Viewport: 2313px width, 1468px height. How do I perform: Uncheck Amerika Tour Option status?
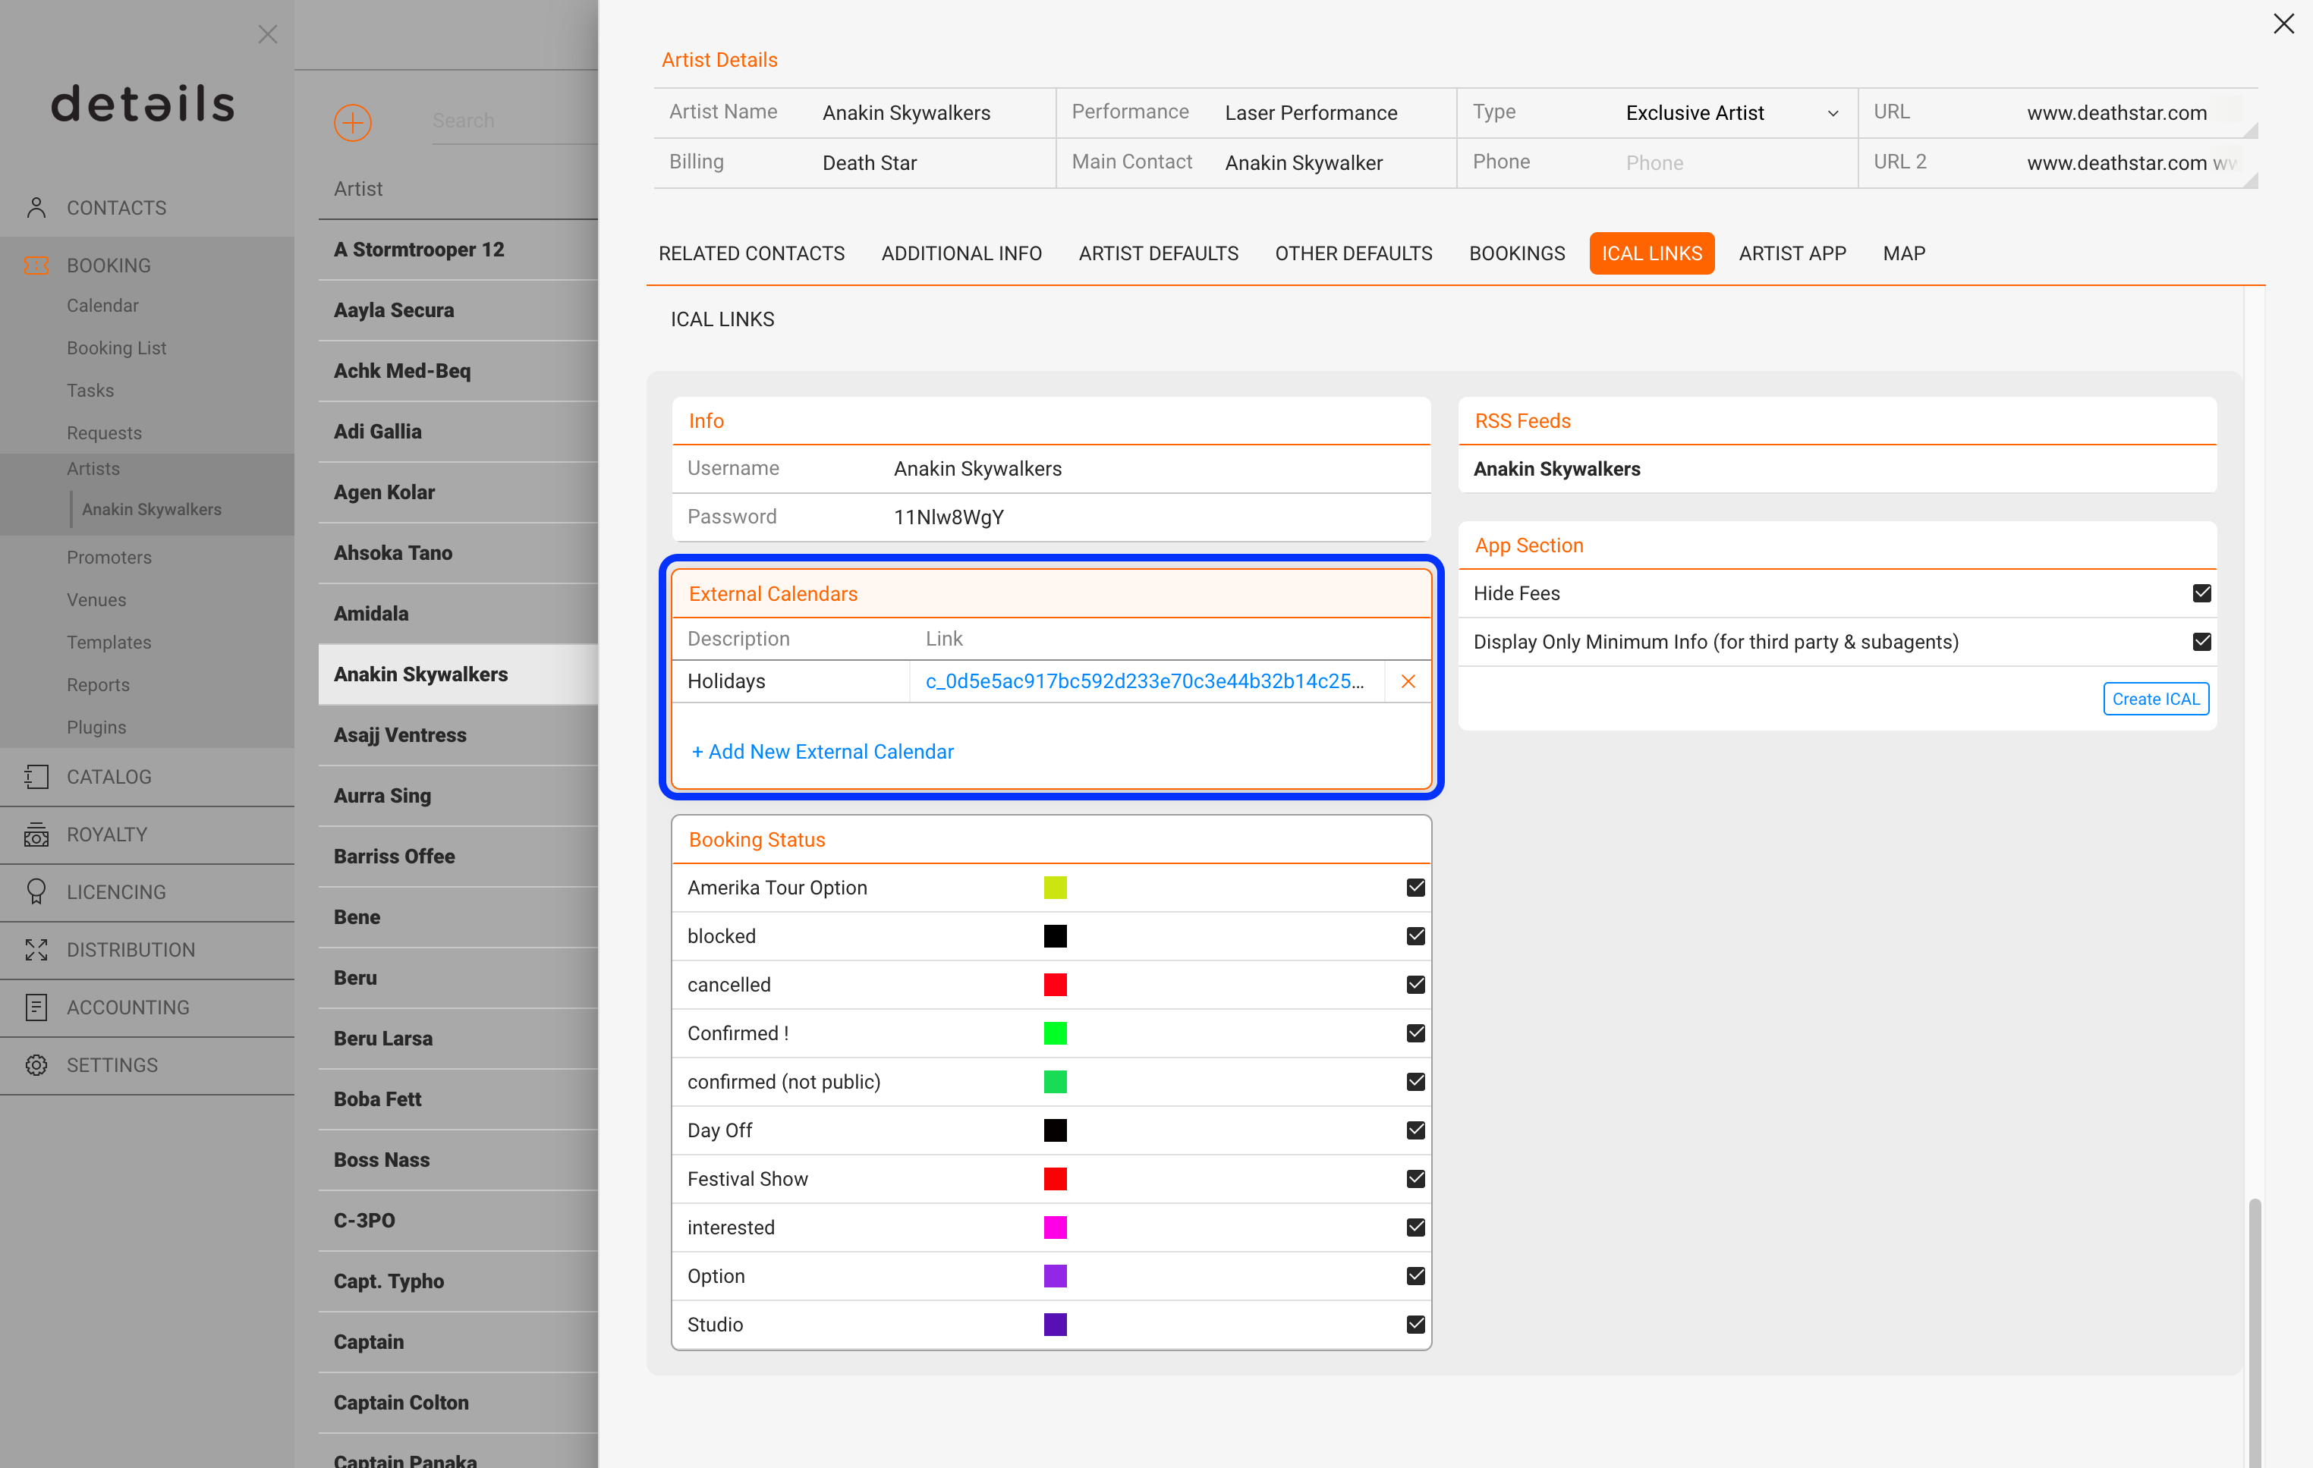[1416, 887]
